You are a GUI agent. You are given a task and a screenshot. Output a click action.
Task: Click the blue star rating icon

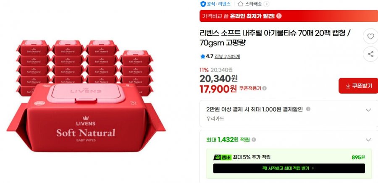point(203,56)
